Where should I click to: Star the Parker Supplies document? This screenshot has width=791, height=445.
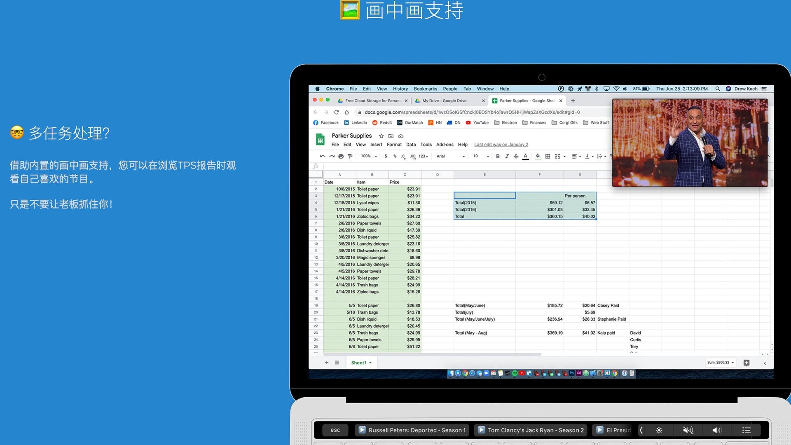click(381, 136)
